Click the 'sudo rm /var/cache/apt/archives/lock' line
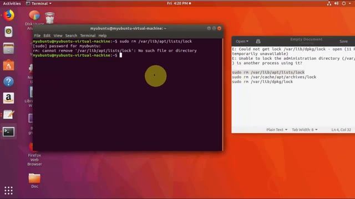 pos(274,77)
